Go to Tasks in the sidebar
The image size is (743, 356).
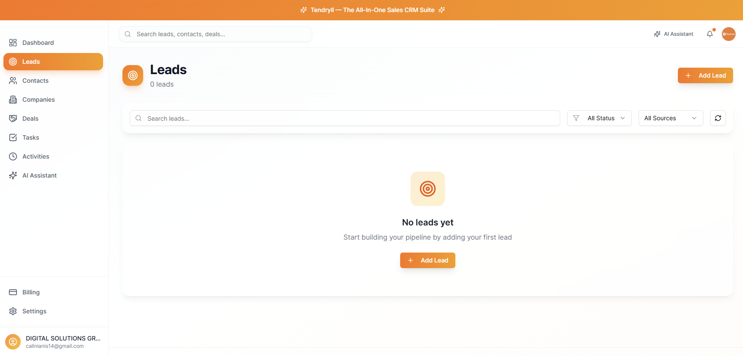[31, 137]
